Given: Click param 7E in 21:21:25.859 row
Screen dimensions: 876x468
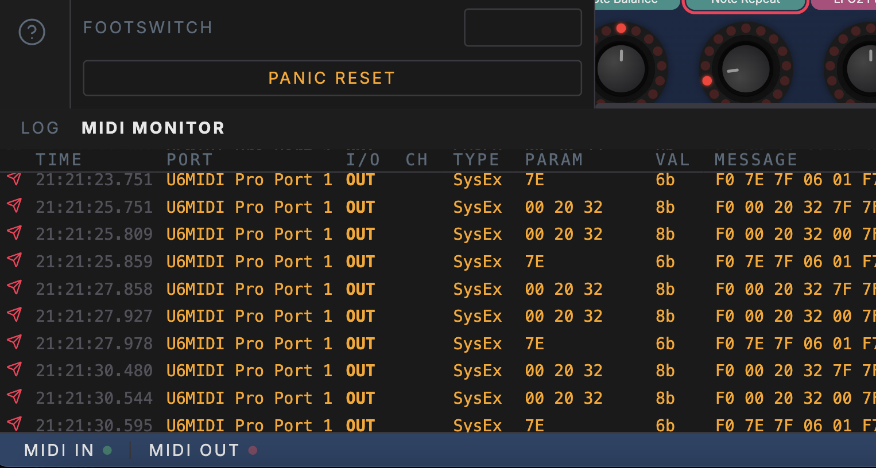Looking at the screenshot, I should click(x=534, y=262).
